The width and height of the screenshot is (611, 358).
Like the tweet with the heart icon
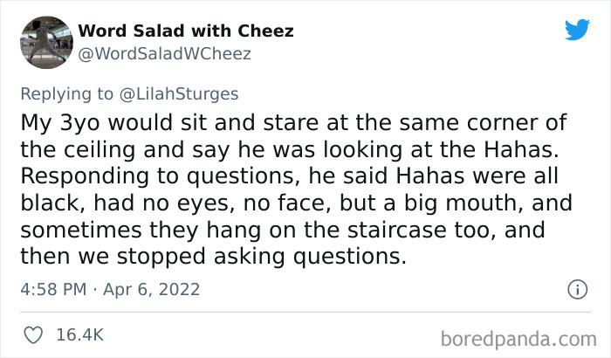[x=35, y=334]
